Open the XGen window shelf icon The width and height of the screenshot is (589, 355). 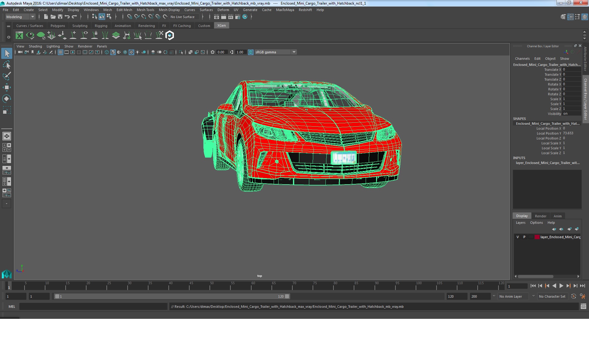[19, 36]
